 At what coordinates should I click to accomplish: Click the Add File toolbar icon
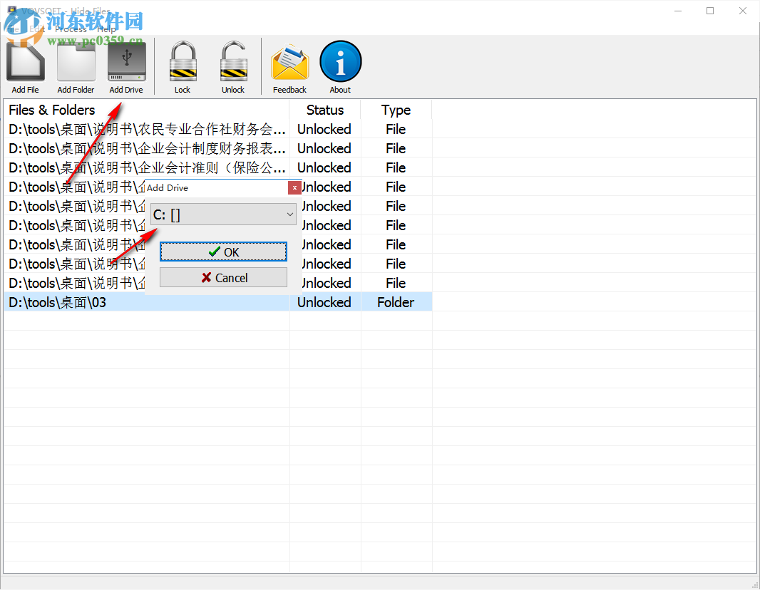[x=24, y=61]
